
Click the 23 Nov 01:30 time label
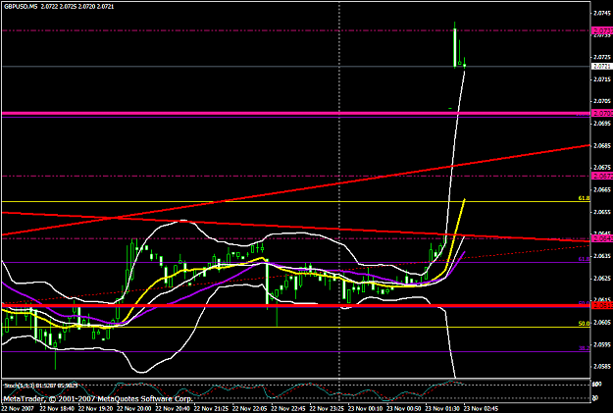pos(442,408)
